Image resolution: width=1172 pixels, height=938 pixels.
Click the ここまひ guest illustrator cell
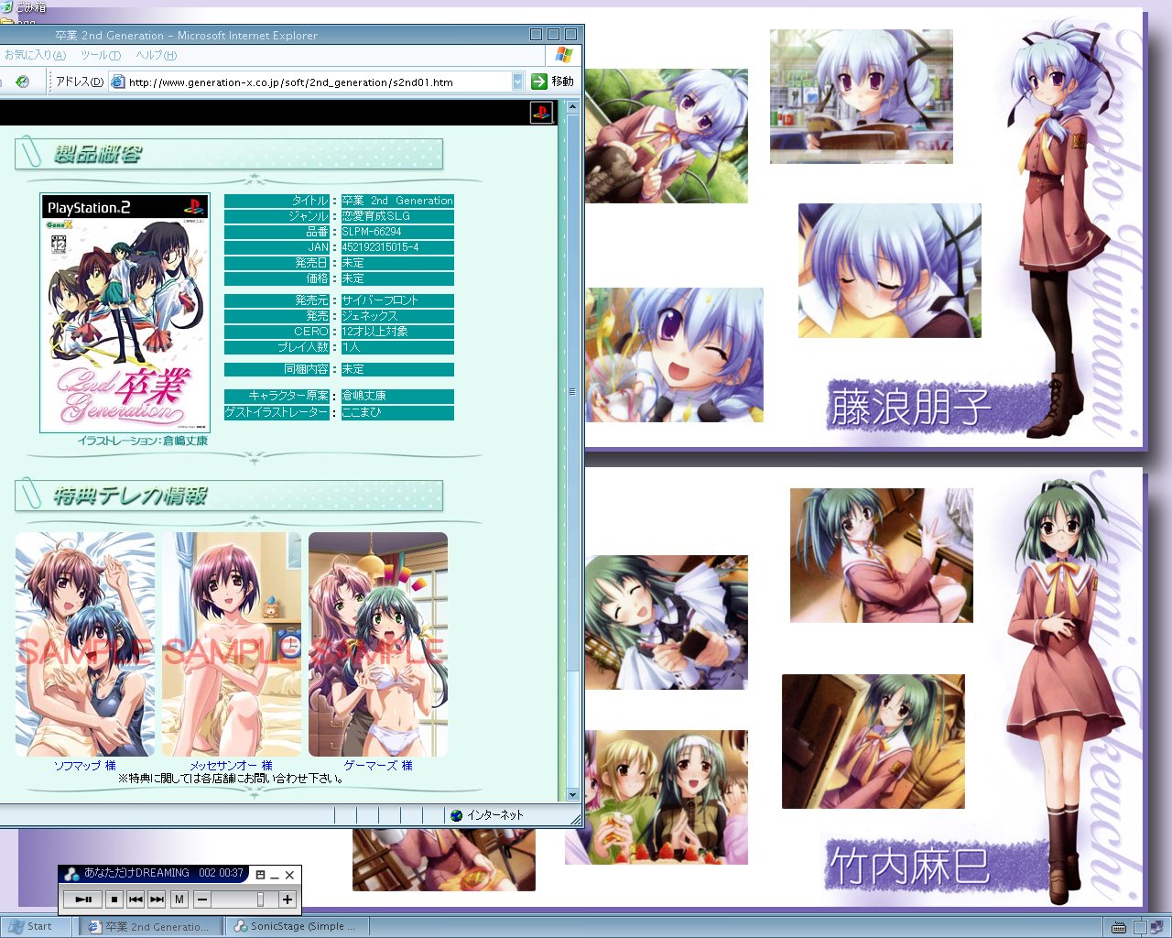point(397,412)
